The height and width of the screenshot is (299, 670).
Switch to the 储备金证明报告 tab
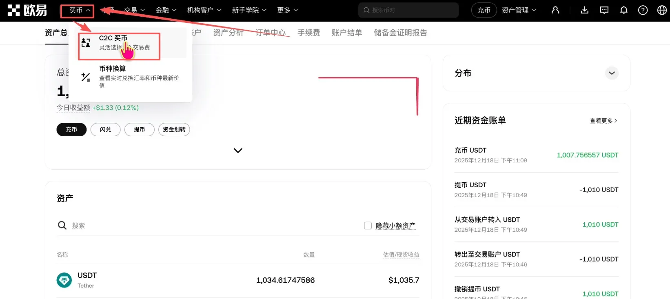[x=401, y=33]
